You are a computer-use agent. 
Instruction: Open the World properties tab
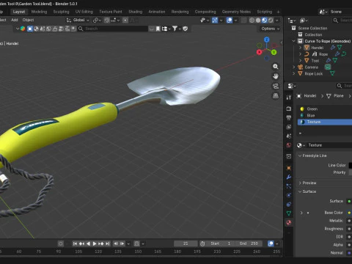pos(289,145)
